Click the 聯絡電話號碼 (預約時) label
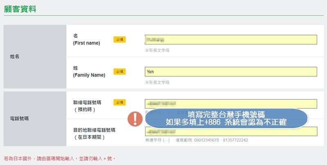The height and width of the screenshot is (165, 327). [87, 106]
